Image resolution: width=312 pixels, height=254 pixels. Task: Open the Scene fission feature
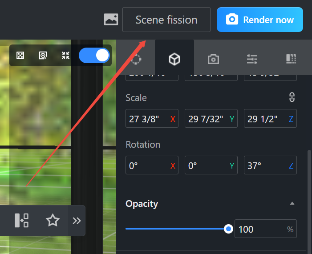166,20
